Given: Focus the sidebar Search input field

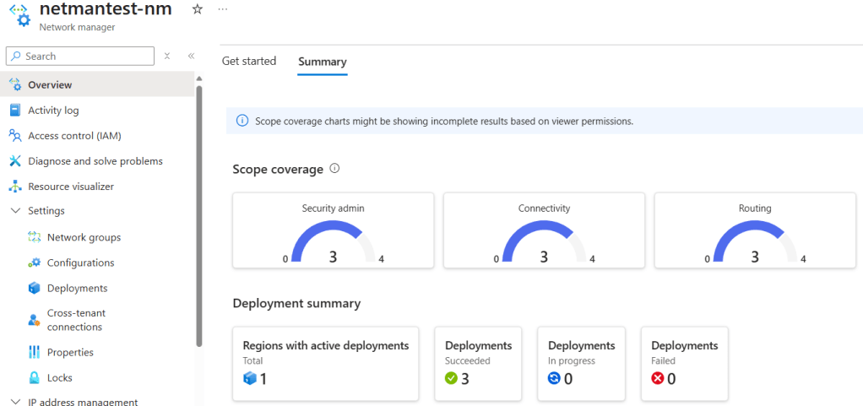Looking at the screenshot, I should [80, 56].
